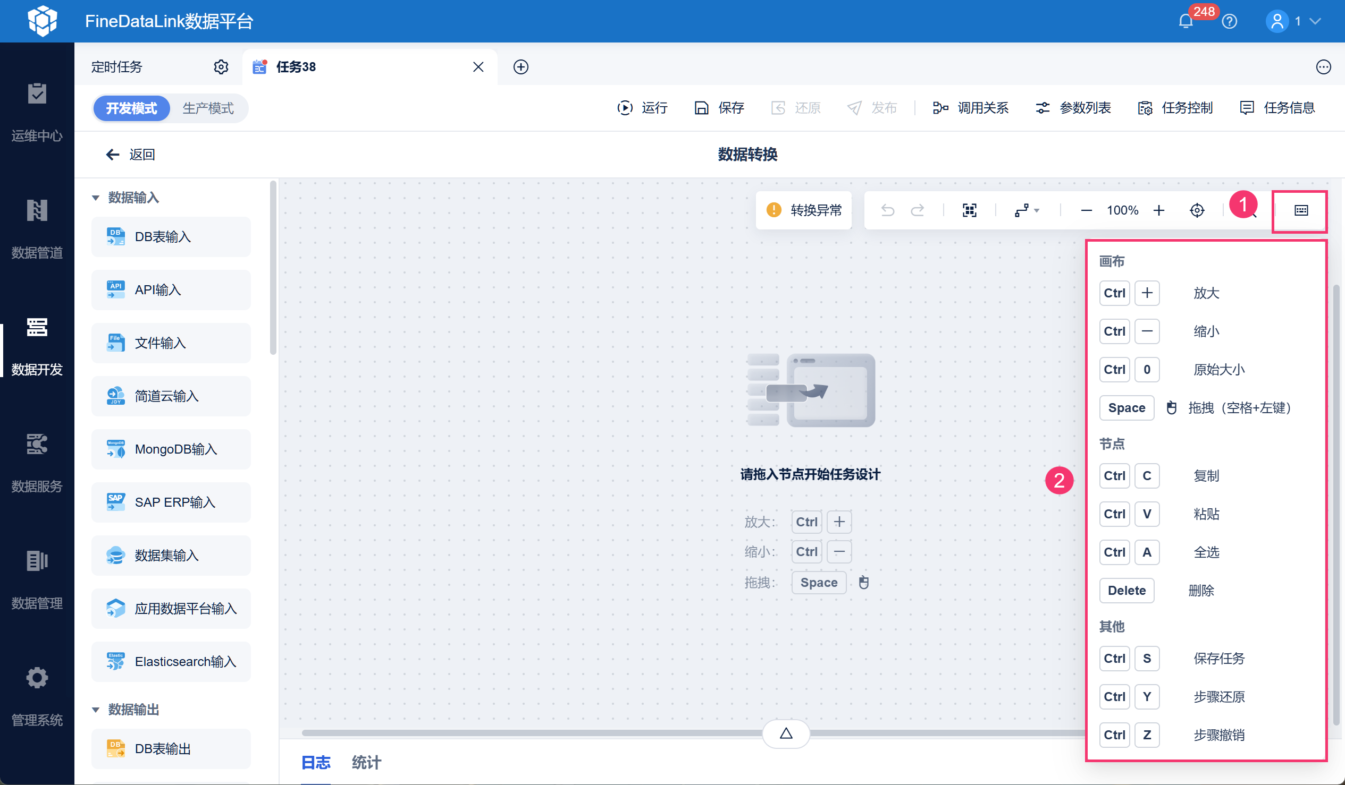Click the canvas locate/center target icon

tap(1197, 210)
